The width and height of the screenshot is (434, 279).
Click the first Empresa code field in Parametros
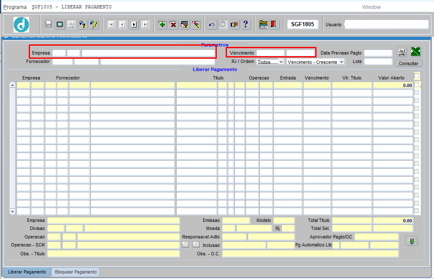tap(59, 53)
